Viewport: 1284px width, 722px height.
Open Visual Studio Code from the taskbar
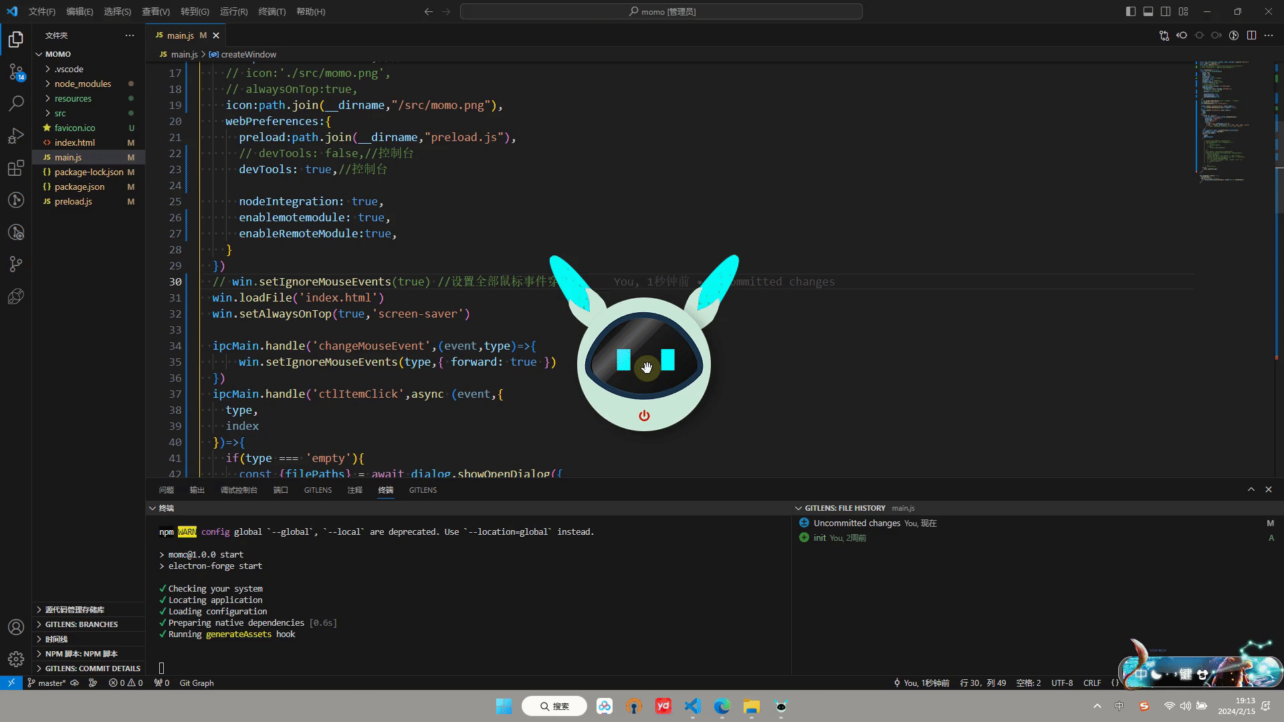coord(692,706)
